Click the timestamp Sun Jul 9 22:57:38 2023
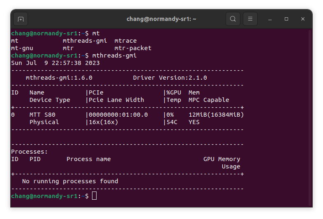The width and height of the screenshot is (323, 219). pyautogui.click(x=55, y=63)
